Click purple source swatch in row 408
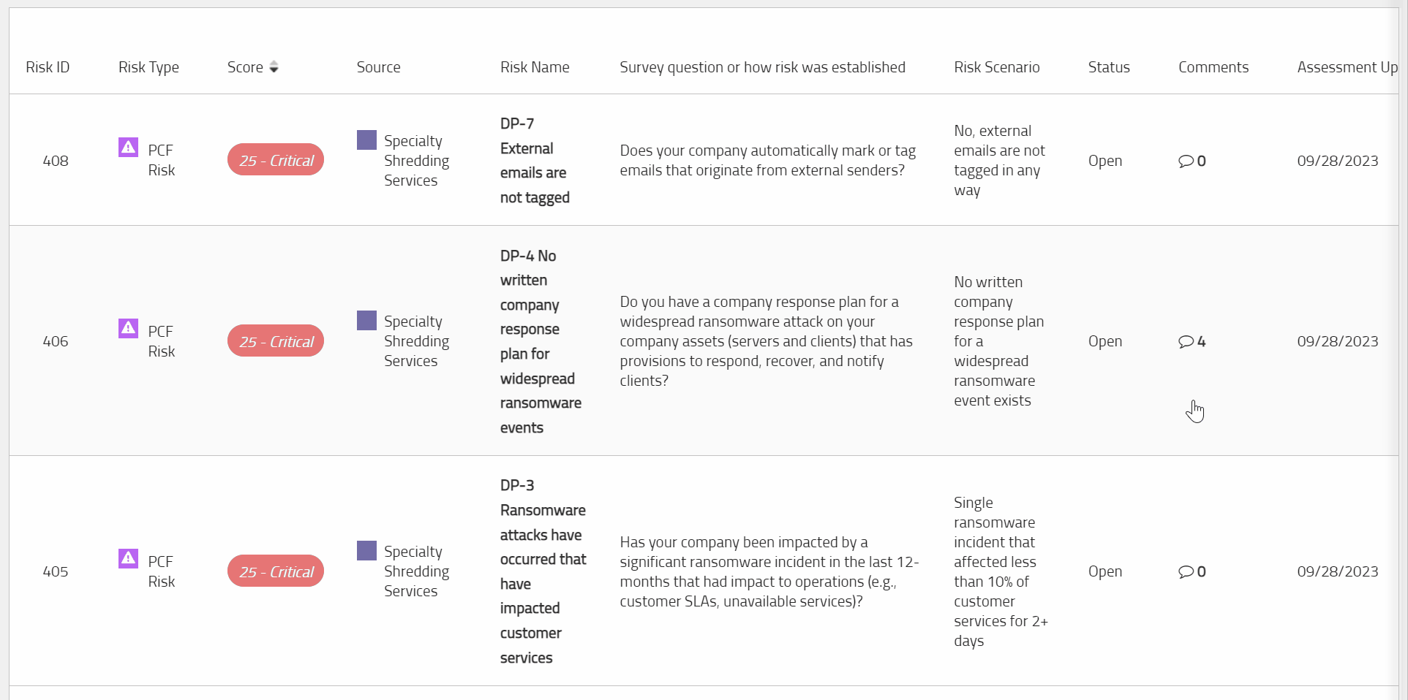 click(366, 140)
